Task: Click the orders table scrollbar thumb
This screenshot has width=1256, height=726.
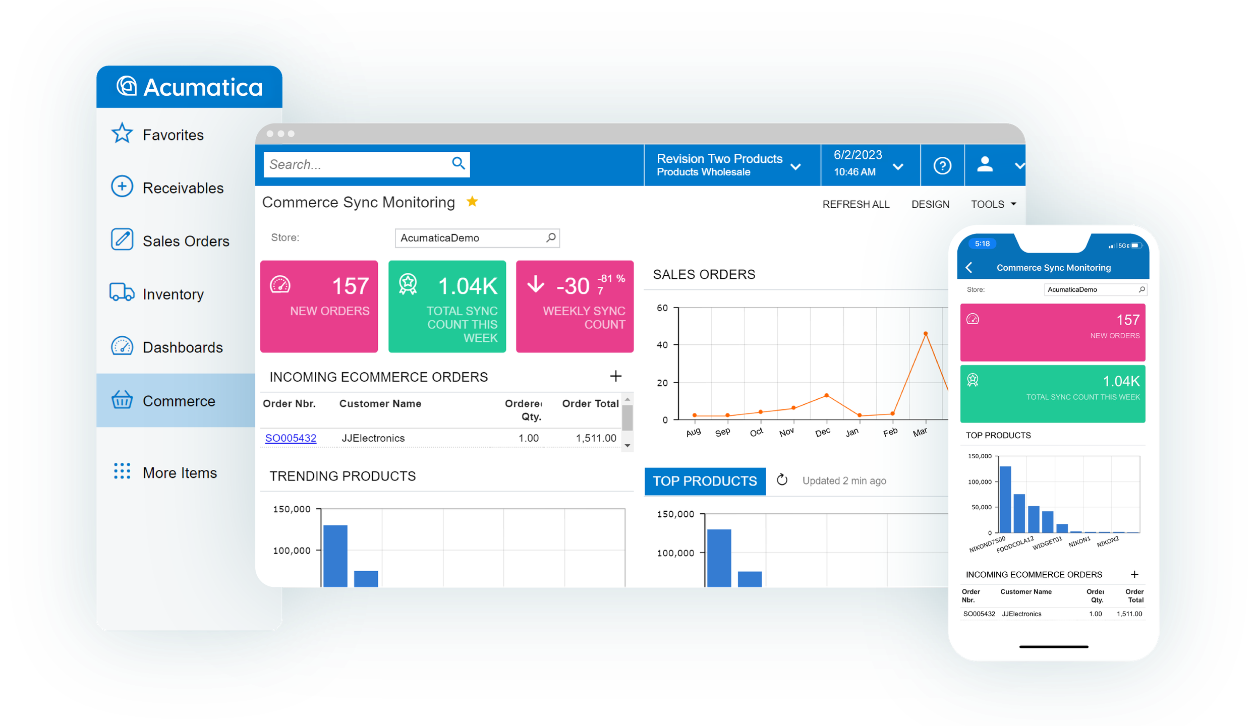Action: (627, 417)
